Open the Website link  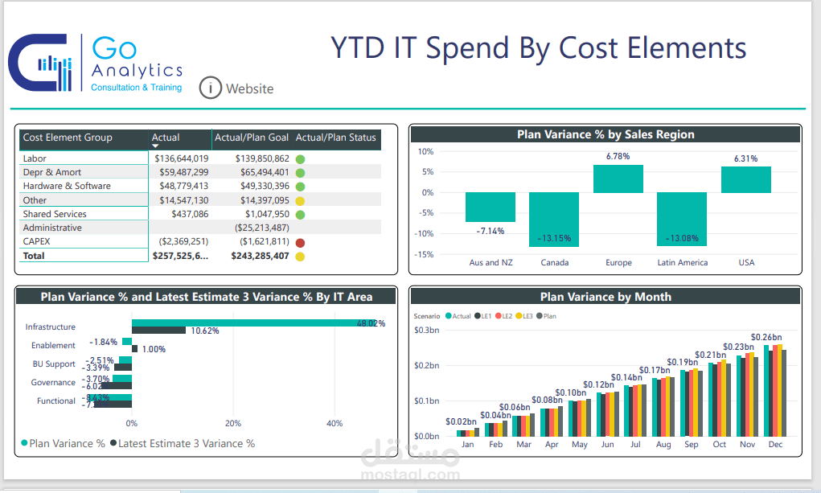point(249,88)
